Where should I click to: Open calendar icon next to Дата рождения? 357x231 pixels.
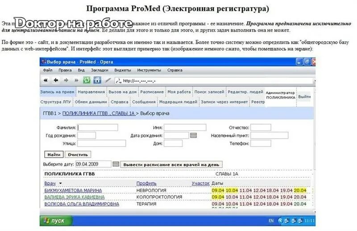[193, 135]
